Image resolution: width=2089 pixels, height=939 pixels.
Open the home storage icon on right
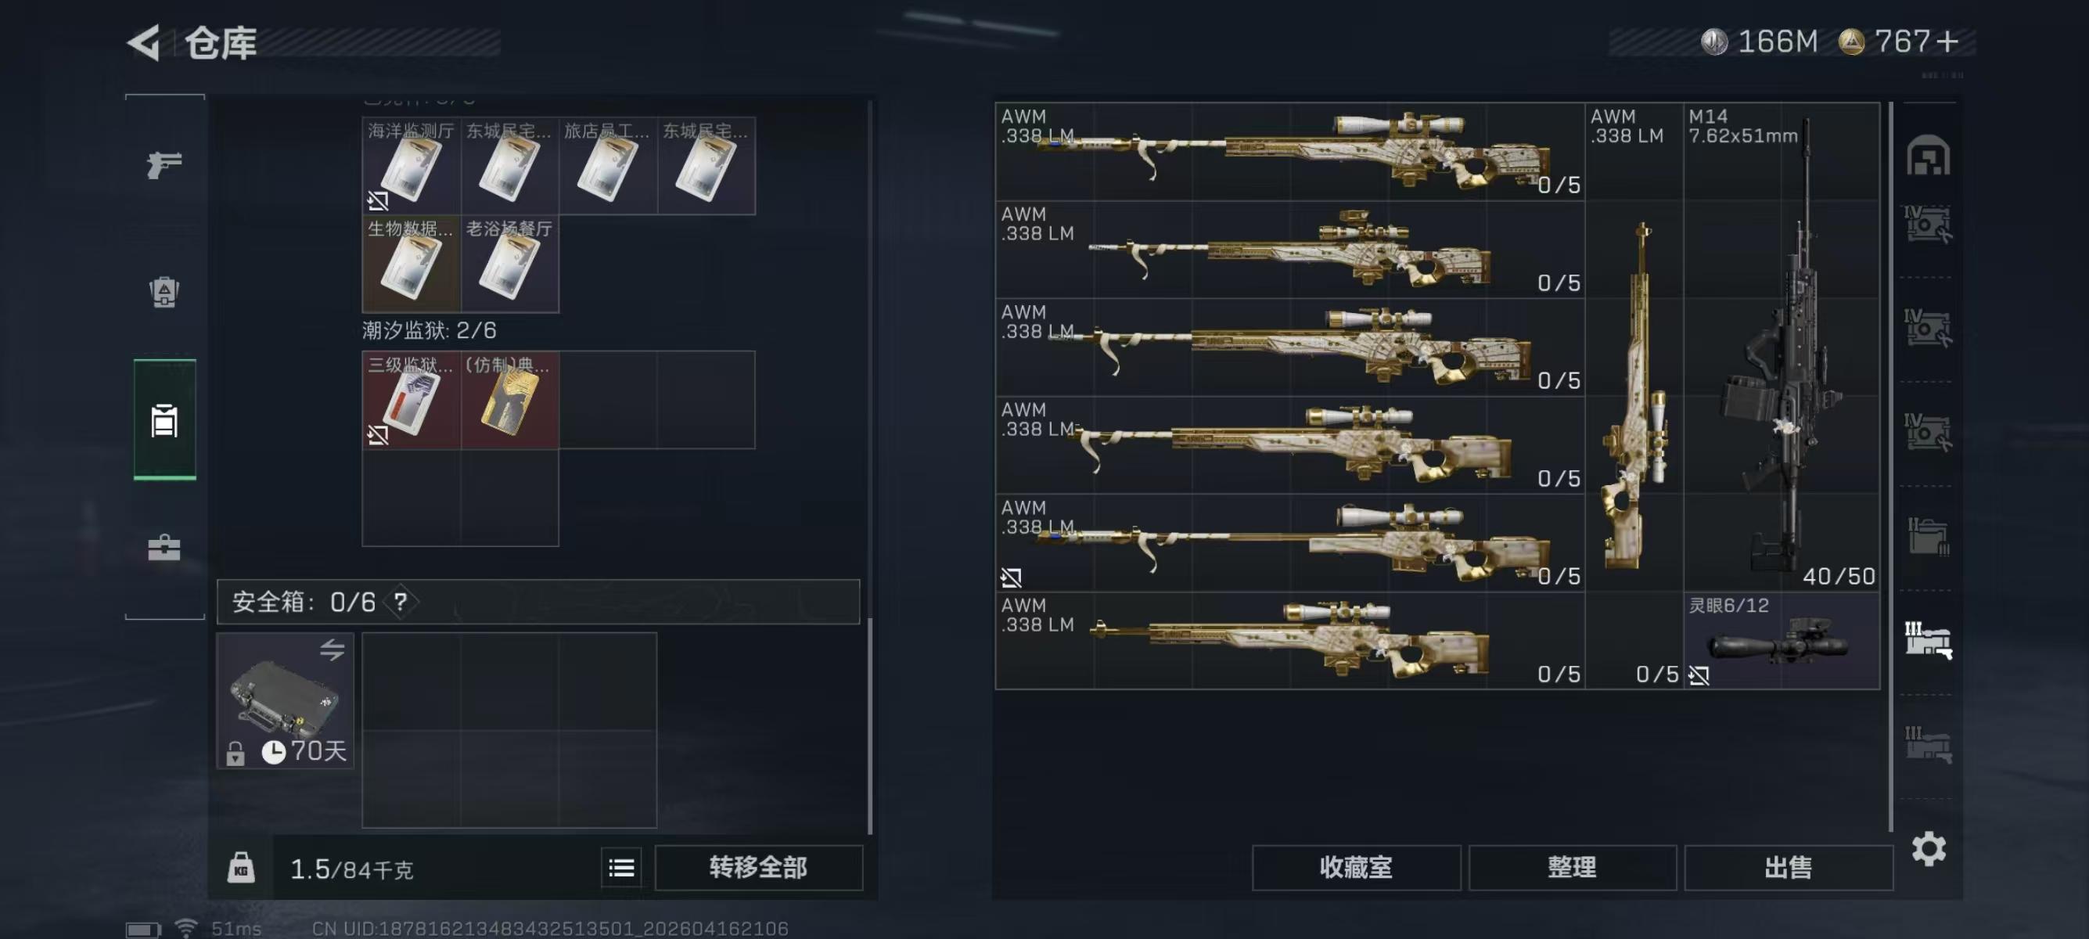[x=1928, y=155]
